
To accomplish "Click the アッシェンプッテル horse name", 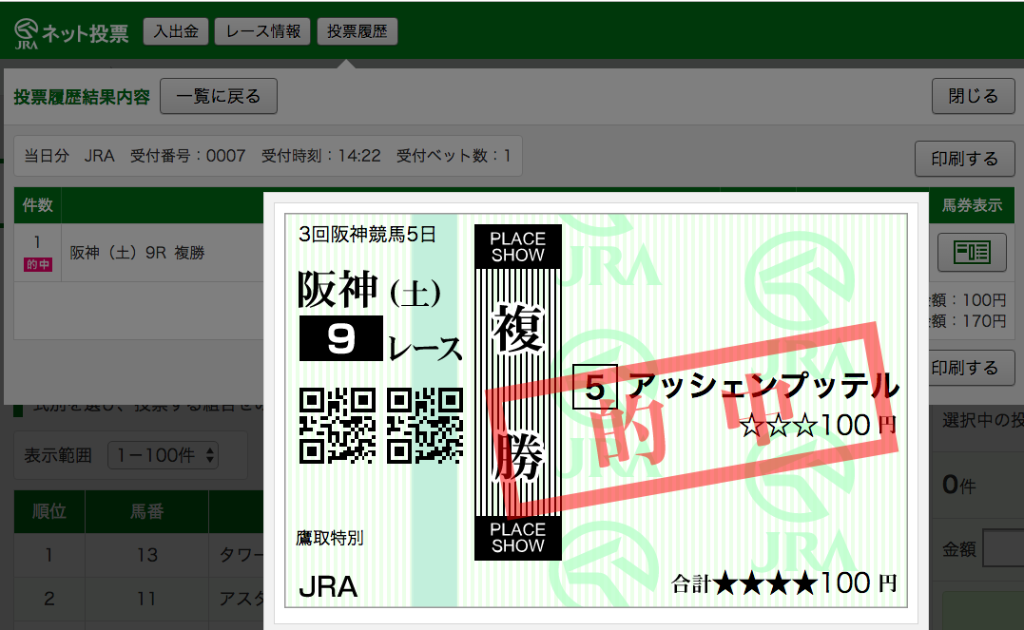I will coord(763,385).
